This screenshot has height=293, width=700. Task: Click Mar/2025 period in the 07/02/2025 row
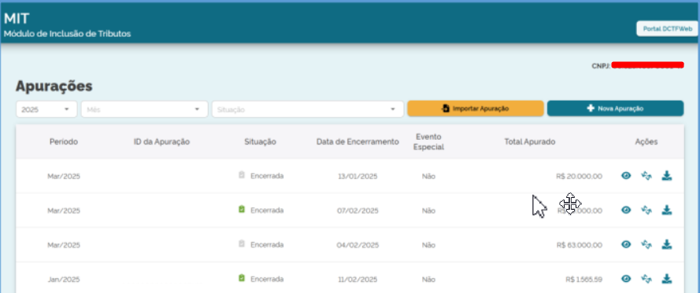(x=64, y=211)
